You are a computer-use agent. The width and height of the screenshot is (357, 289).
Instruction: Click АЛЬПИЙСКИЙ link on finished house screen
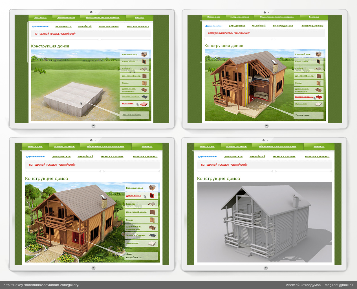click(x=85, y=157)
